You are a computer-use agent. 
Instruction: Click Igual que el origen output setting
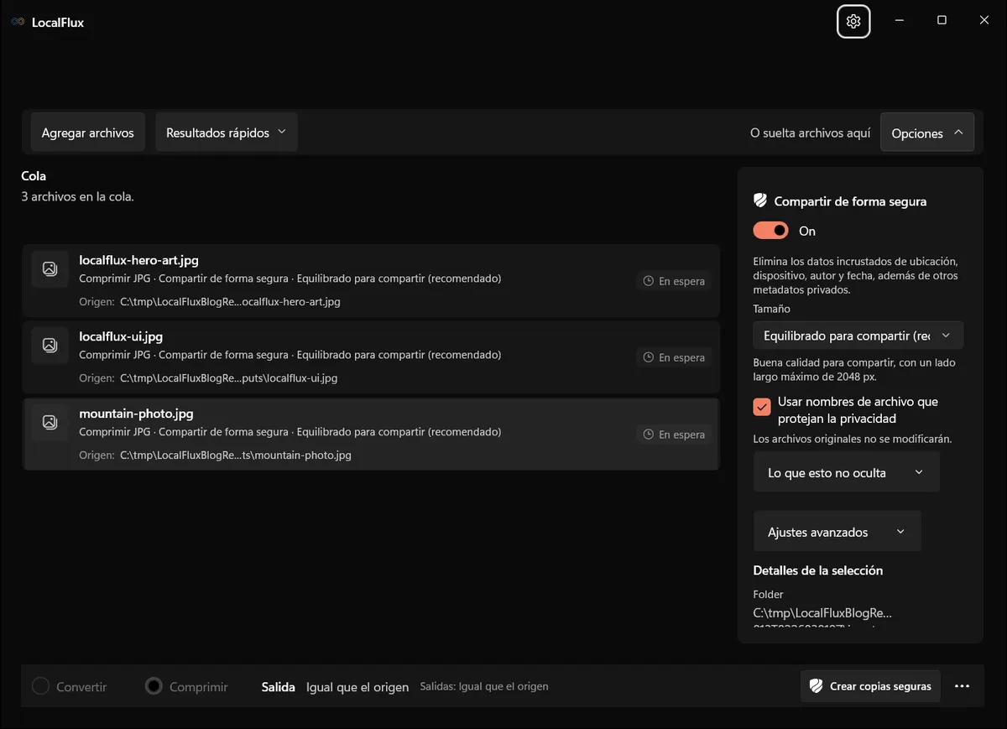coord(357,687)
